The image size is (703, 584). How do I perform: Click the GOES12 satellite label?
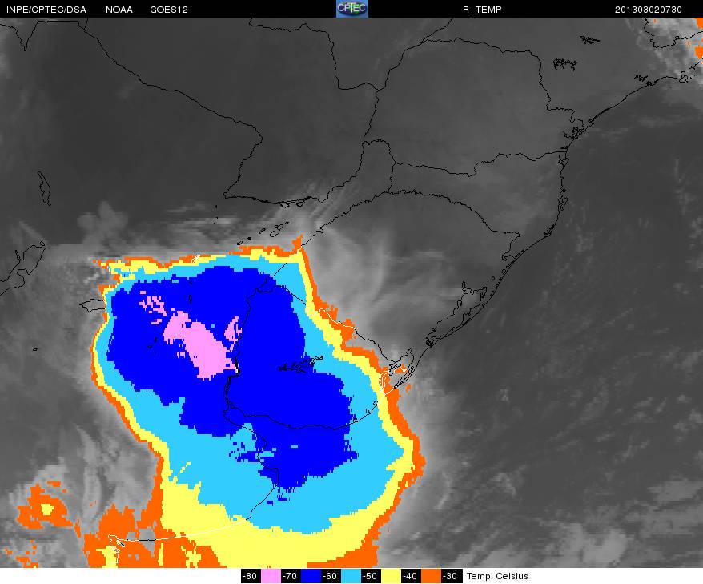click(x=169, y=10)
